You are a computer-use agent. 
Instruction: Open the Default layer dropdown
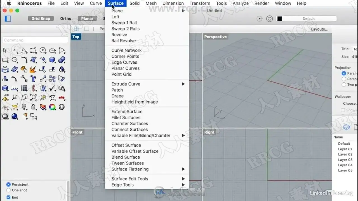[x=306, y=19]
